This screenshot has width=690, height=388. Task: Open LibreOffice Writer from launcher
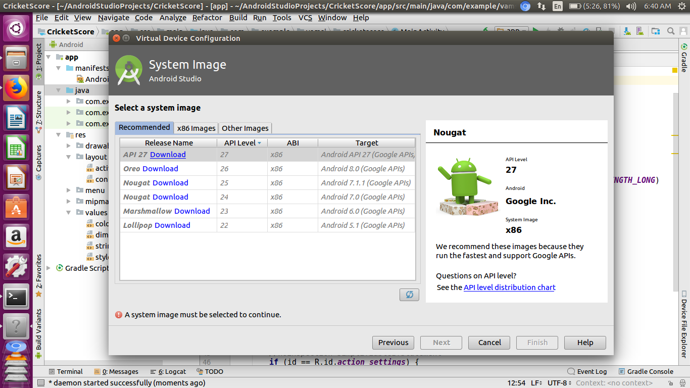(x=16, y=118)
